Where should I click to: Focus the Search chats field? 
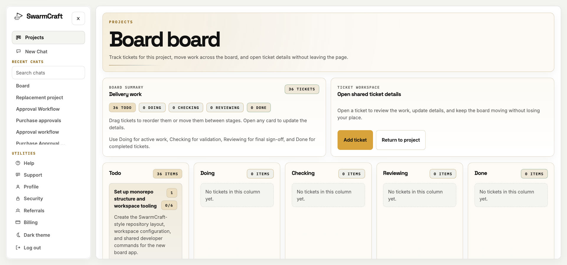coord(48,73)
